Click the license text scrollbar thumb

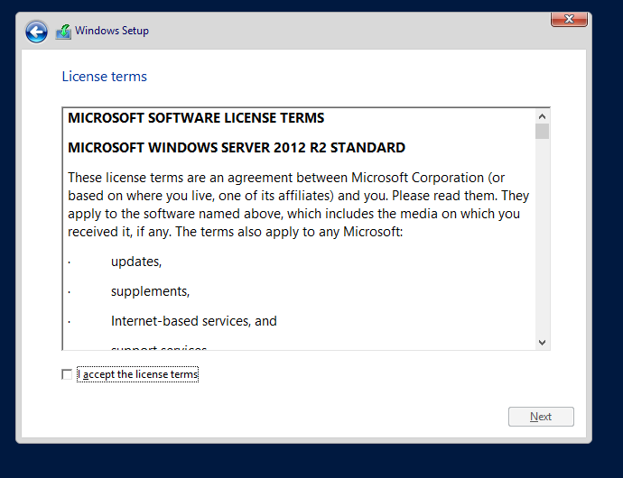(542, 132)
